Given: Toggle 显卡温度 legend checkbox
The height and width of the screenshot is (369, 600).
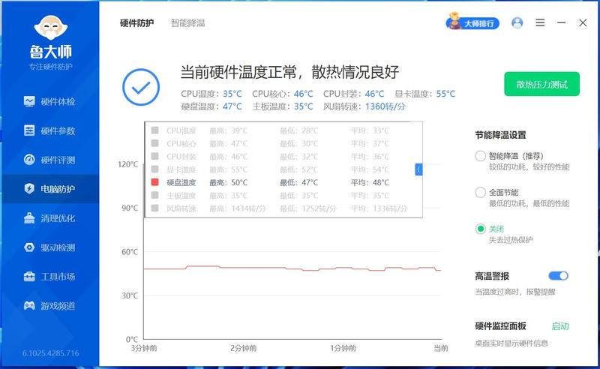Looking at the screenshot, I should (155, 169).
